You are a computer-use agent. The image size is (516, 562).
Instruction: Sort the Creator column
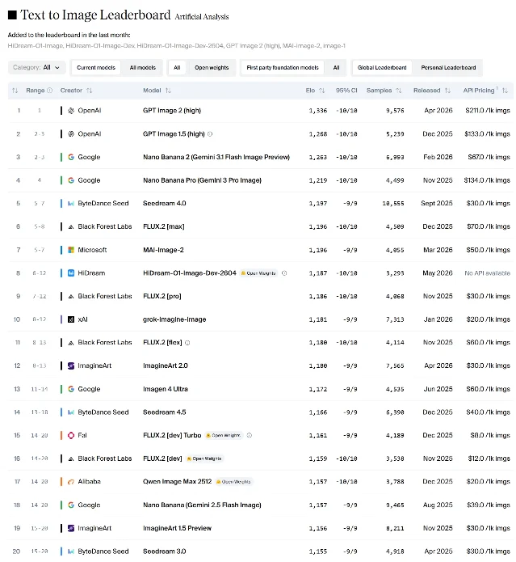coord(89,91)
